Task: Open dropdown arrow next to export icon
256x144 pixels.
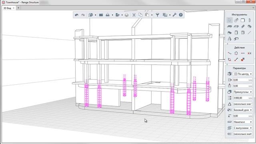Action: click(122, 15)
